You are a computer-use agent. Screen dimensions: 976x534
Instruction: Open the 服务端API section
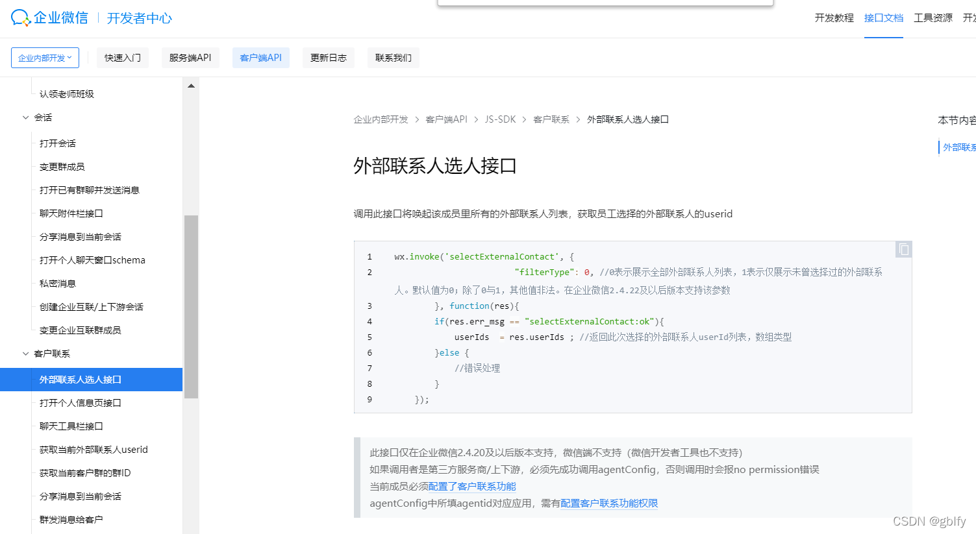(x=190, y=57)
